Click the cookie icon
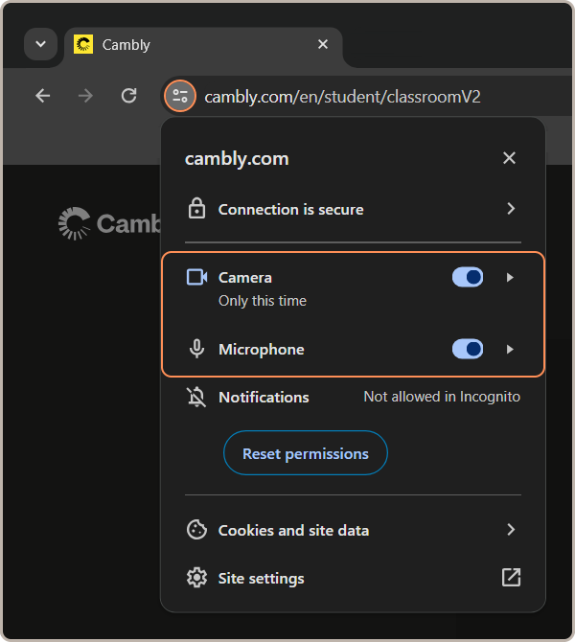This screenshot has width=575, height=642. pos(196,530)
